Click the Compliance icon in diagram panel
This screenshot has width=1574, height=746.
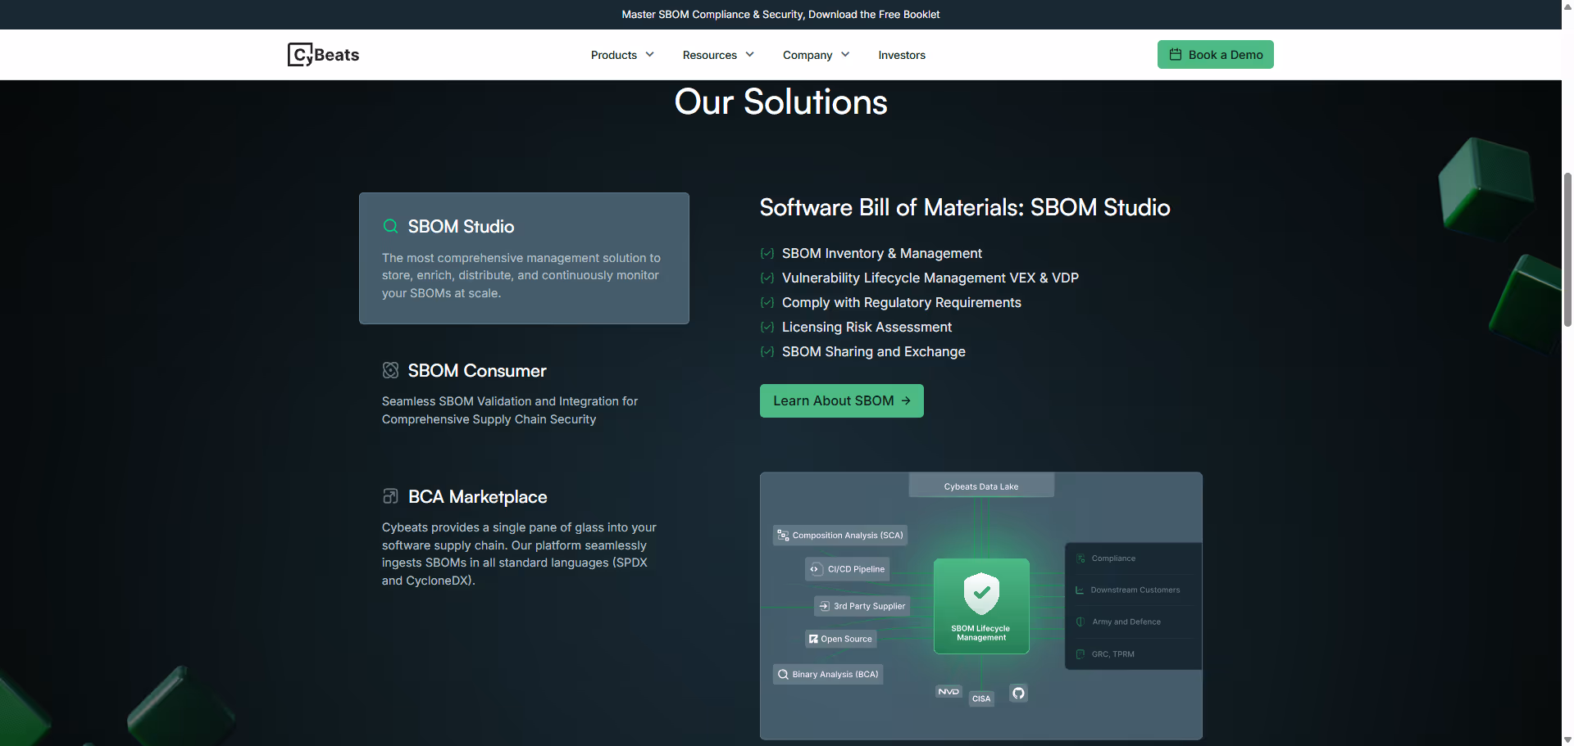1080,558
